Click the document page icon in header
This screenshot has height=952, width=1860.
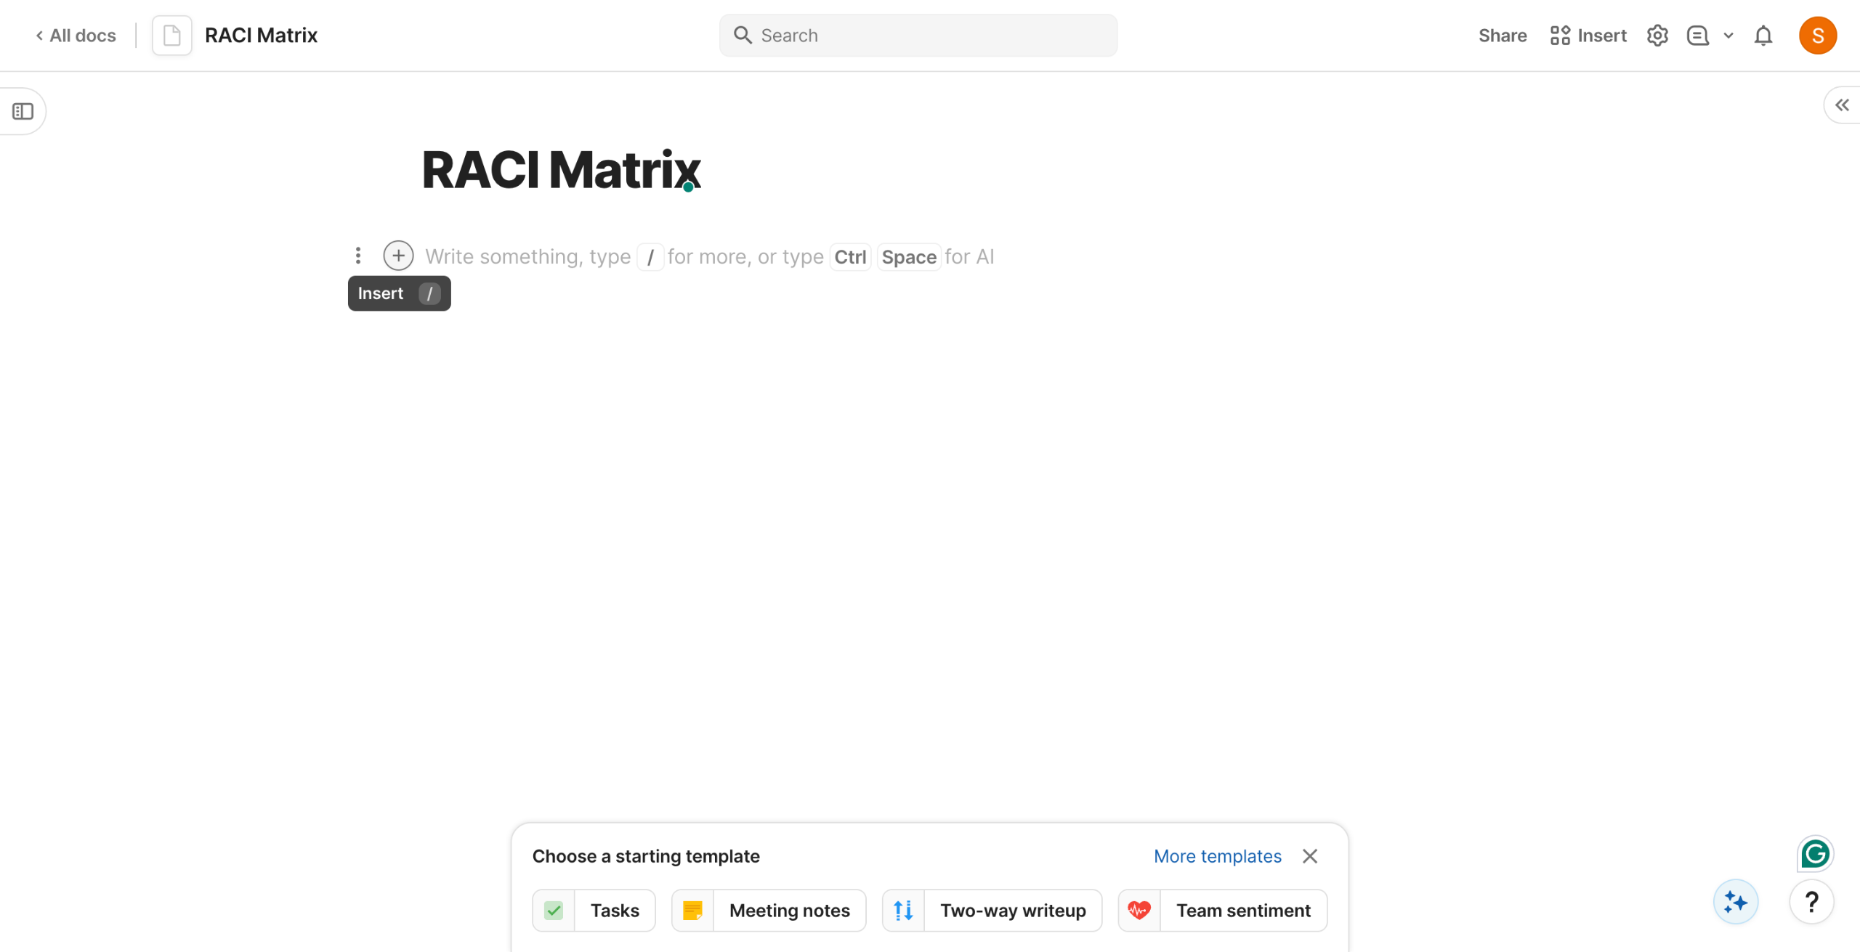tap(172, 36)
